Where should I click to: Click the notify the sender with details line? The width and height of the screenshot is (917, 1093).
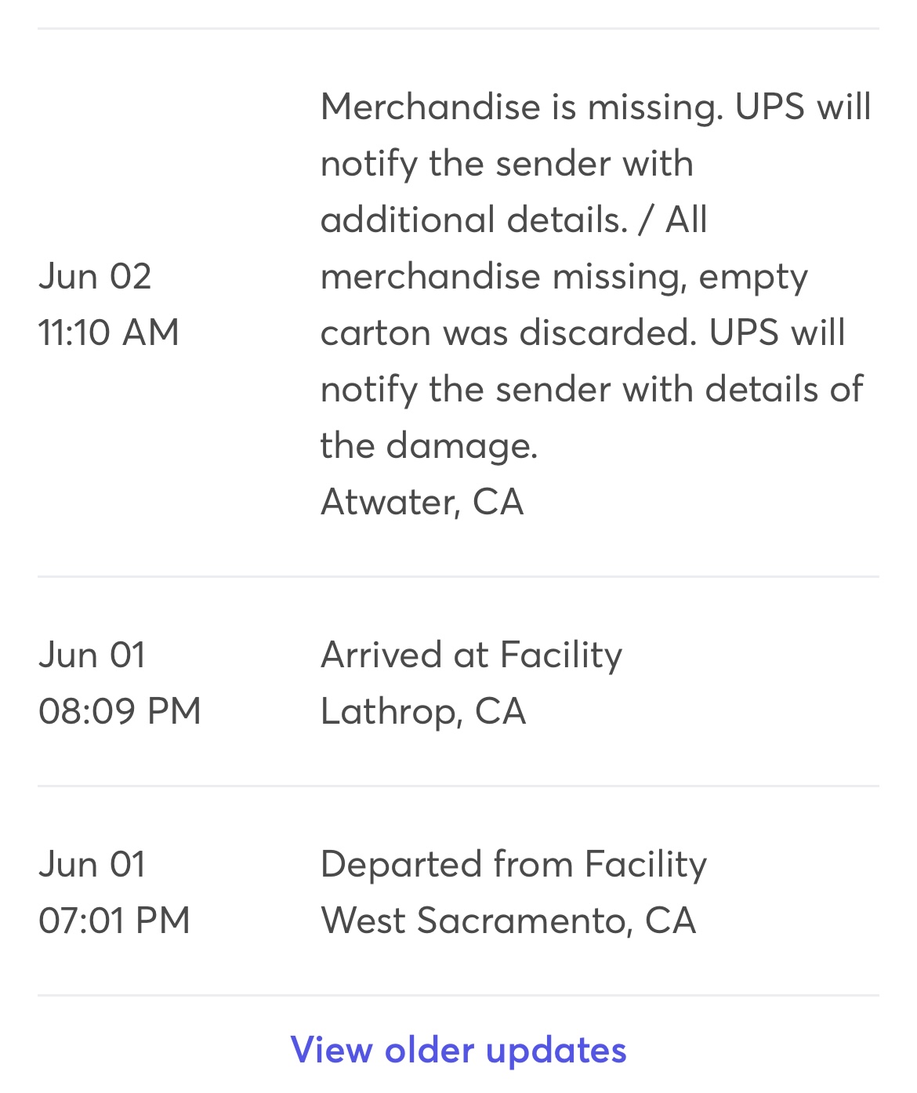click(592, 389)
